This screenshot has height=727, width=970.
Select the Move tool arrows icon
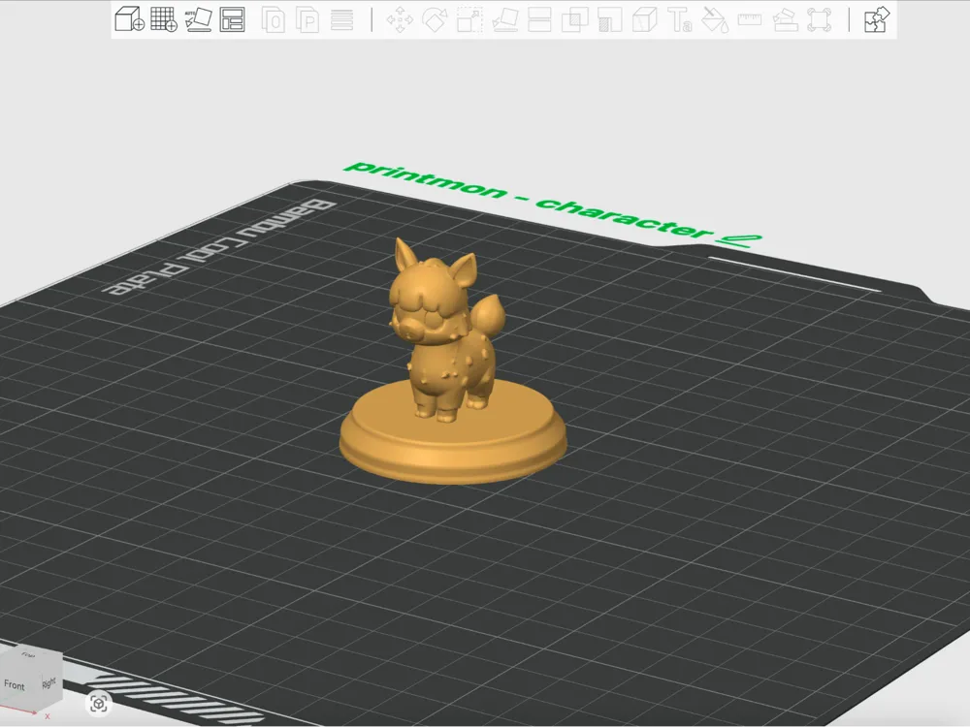400,19
